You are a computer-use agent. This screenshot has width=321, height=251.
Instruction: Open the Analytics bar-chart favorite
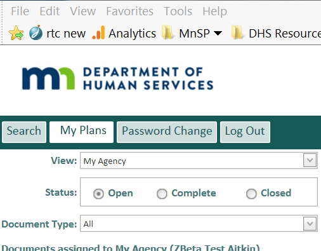click(98, 32)
